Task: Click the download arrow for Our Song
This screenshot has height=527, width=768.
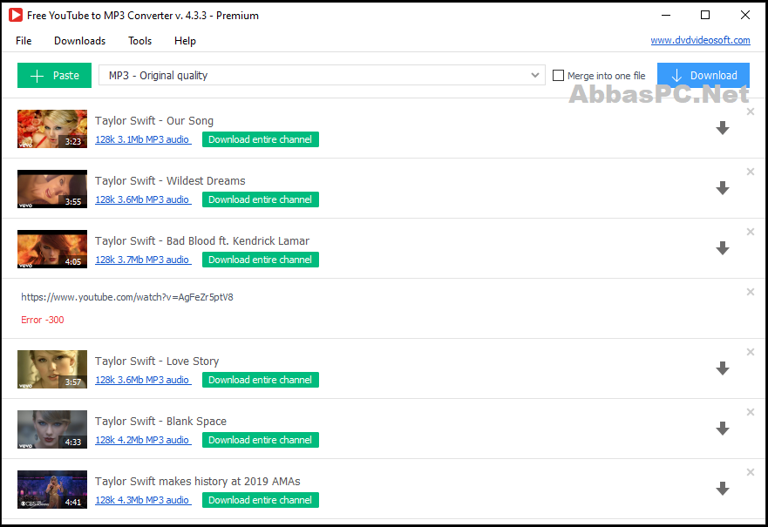Action: 723,128
